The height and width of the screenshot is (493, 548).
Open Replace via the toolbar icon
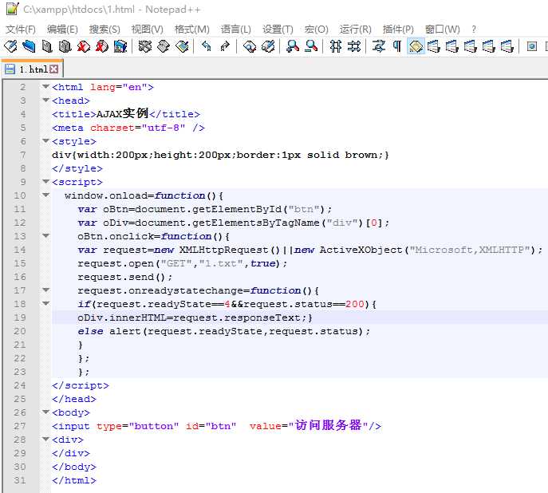[x=268, y=46]
